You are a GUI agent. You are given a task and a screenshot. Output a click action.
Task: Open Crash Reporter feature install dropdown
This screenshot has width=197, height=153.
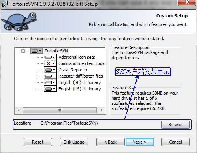tap(51, 70)
